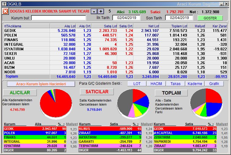Screen dimensions: 231x155
Task: Select the BIZIM row in top table
Action: pos(115,67)
